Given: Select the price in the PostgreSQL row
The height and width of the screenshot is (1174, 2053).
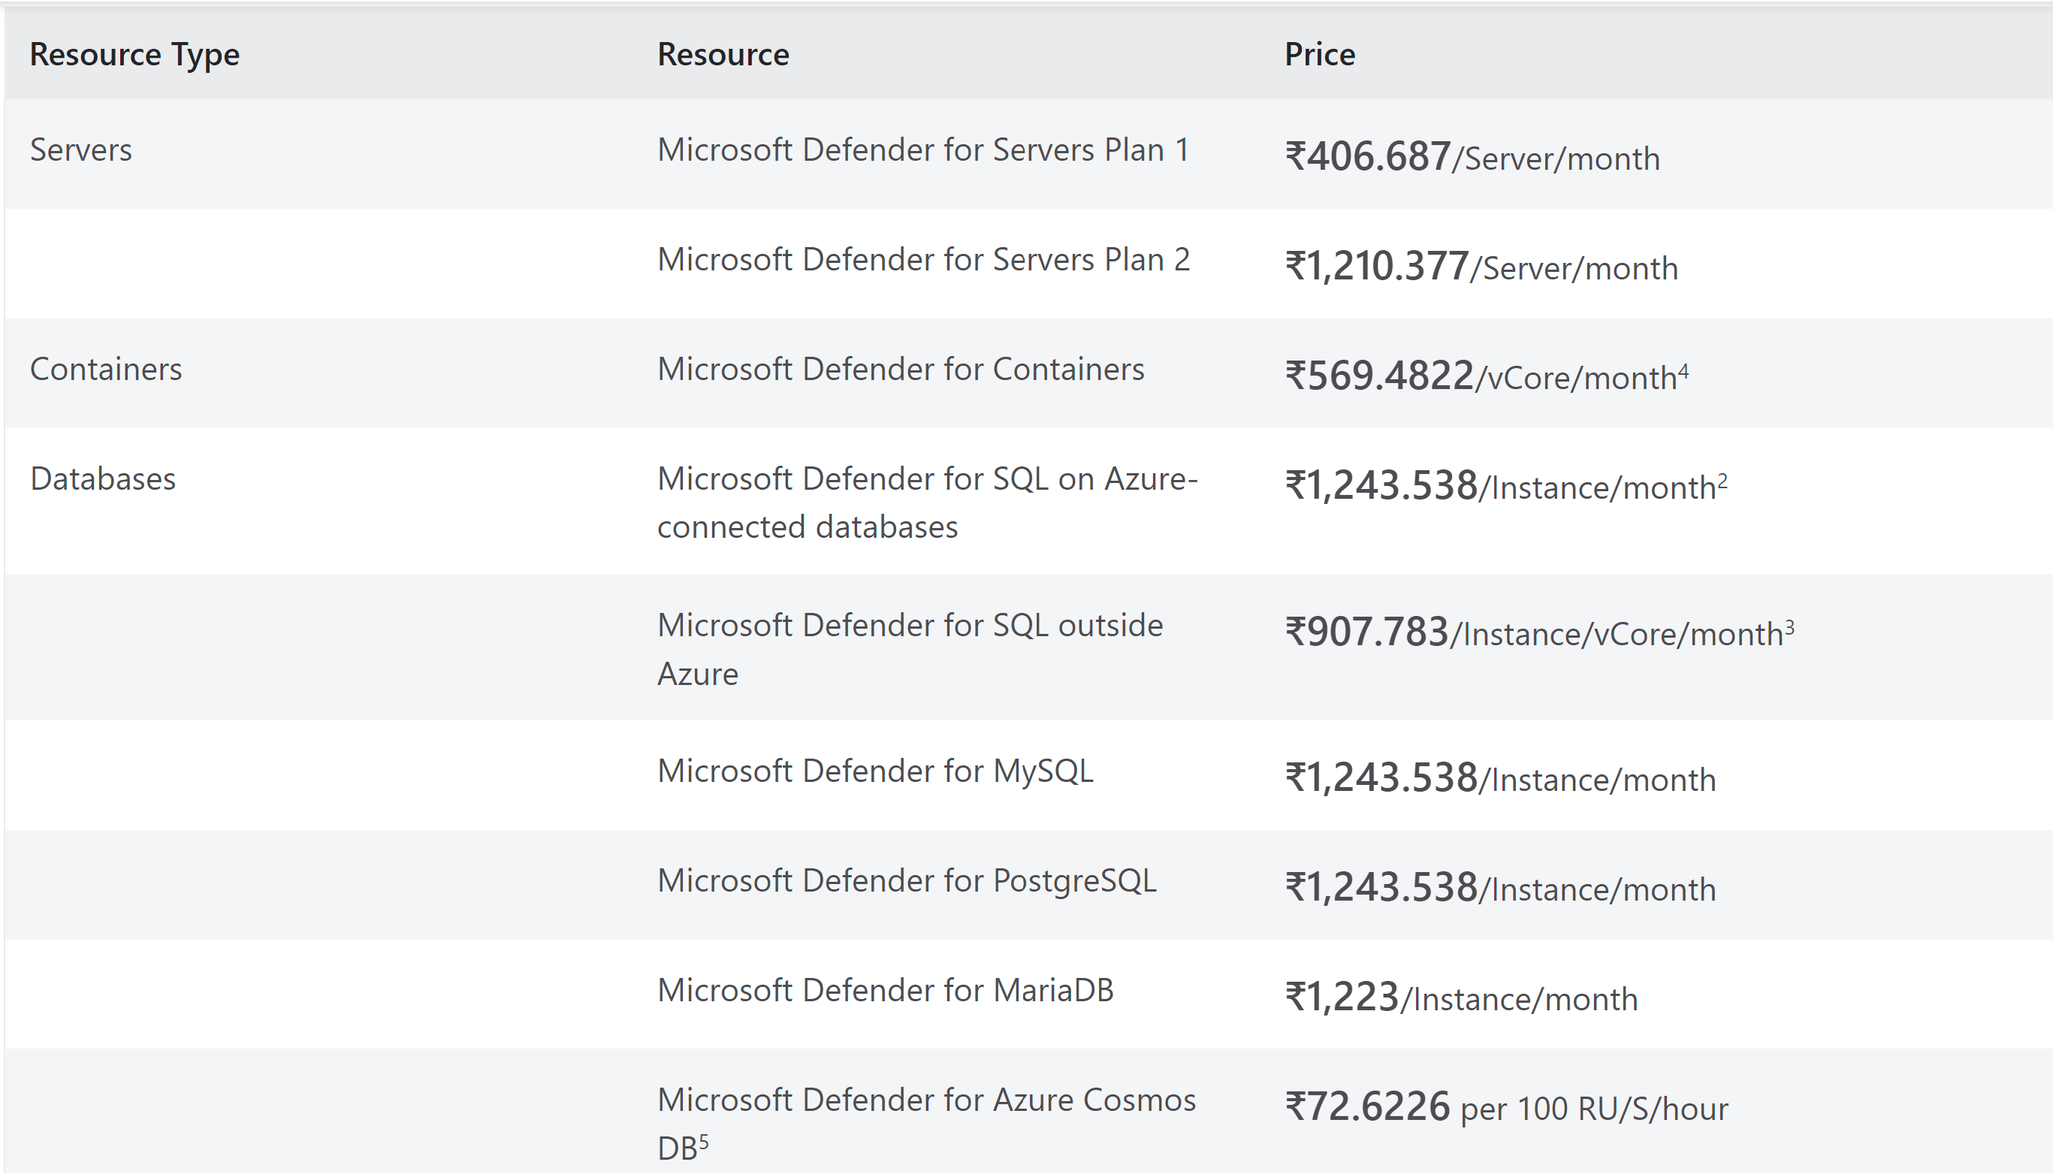Looking at the screenshot, I should (1501, 888).
